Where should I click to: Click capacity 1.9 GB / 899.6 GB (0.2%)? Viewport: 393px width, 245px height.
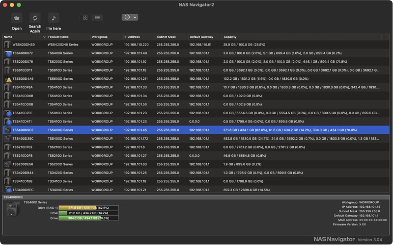242,164
